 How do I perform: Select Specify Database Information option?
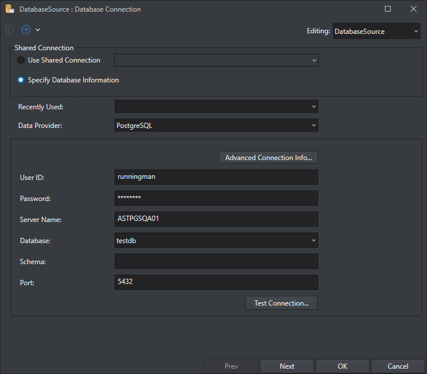(21, 80)
